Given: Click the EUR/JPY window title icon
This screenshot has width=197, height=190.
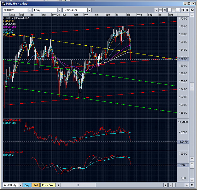Looking at the screenshot, I should click(3, 4).
